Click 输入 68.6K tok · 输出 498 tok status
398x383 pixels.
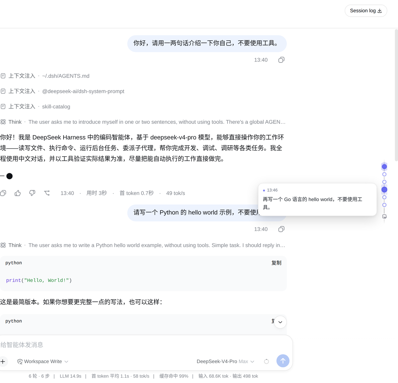tap(228, 376)
